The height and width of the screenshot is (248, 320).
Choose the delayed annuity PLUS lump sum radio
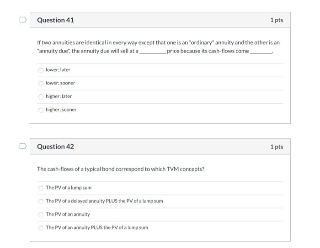pyautogui.click(x=41, y=201)
